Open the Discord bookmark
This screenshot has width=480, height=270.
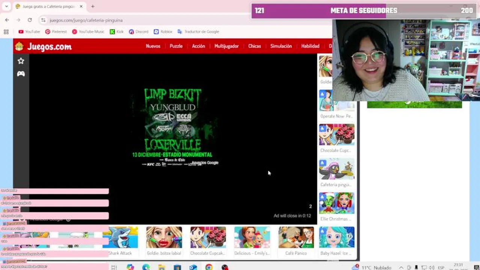pyautogui.click(x=138, y=32)
